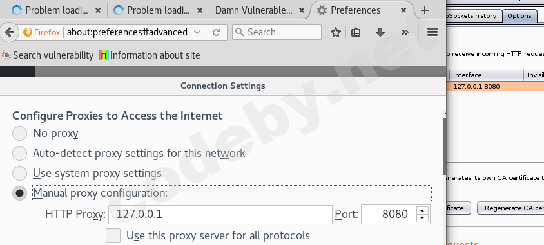544x245 pixels.
Task: Select Auto-detect proxy settings for this network
Action: tap(19, 153)
